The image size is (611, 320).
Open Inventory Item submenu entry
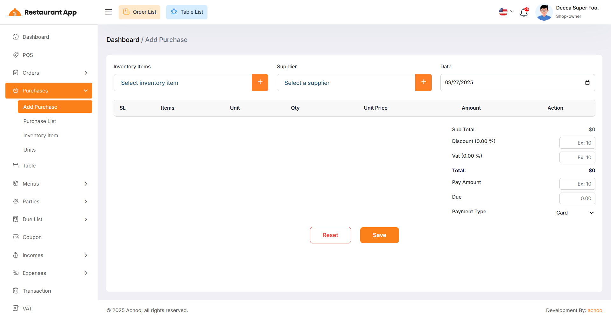[x=40, y=135]
